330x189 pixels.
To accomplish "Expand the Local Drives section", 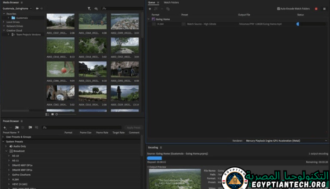I will click(4, 22).
